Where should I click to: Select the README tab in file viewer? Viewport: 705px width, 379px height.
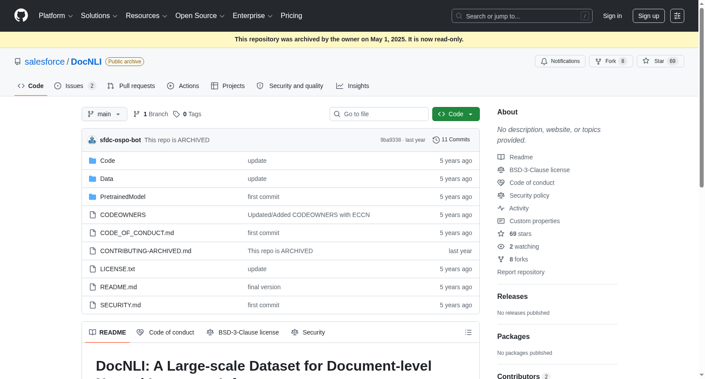click(108, 332)
